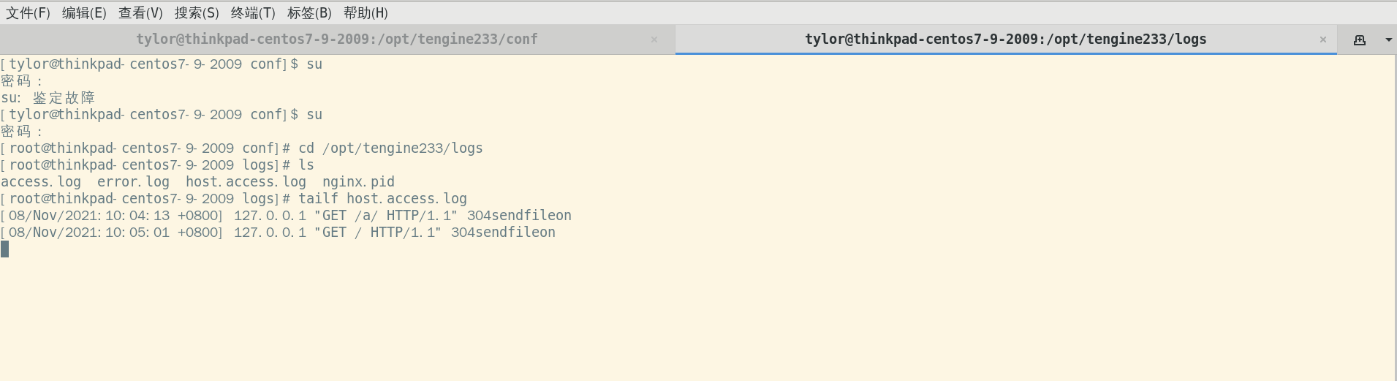Click the nginx.pid filename in listing
The width and height of the screenshot is (1397, 381).
(x=358, y=182)
